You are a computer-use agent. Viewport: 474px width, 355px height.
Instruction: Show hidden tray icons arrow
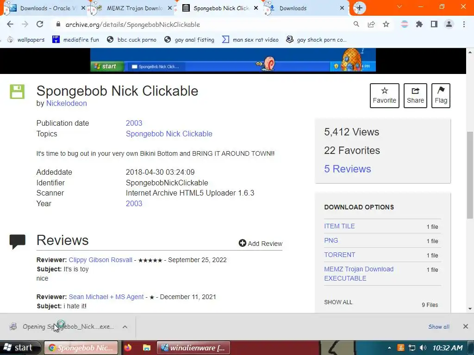pyautogui.click(x=389, y=348)
